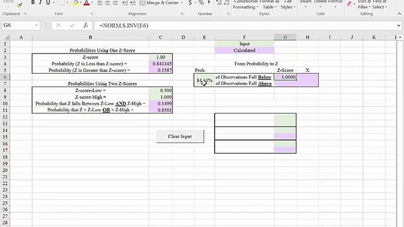Click the Format Painter brush
Viewport: 404px width, 227px height.
(x=20, y=5)
